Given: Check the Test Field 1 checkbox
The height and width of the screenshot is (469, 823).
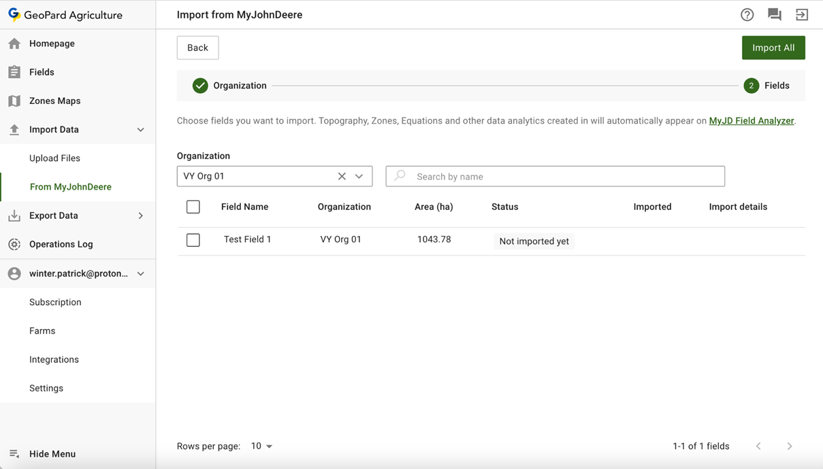Looking at the screenshot, I should [x=193, y=240].
